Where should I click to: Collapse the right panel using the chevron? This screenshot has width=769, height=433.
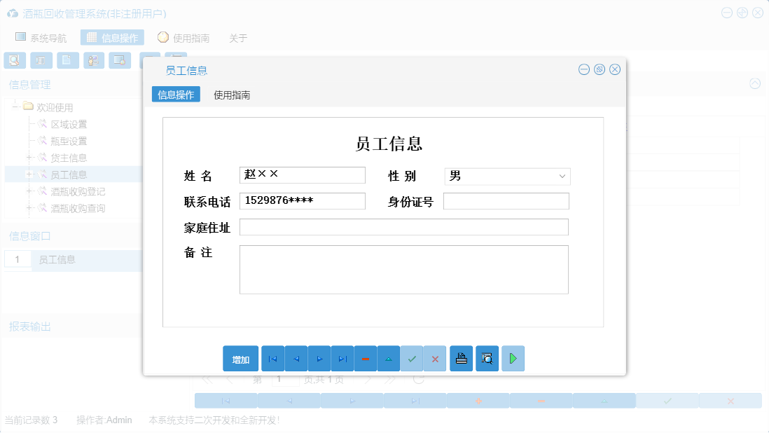pyautogui.click(x=755, y=83)
